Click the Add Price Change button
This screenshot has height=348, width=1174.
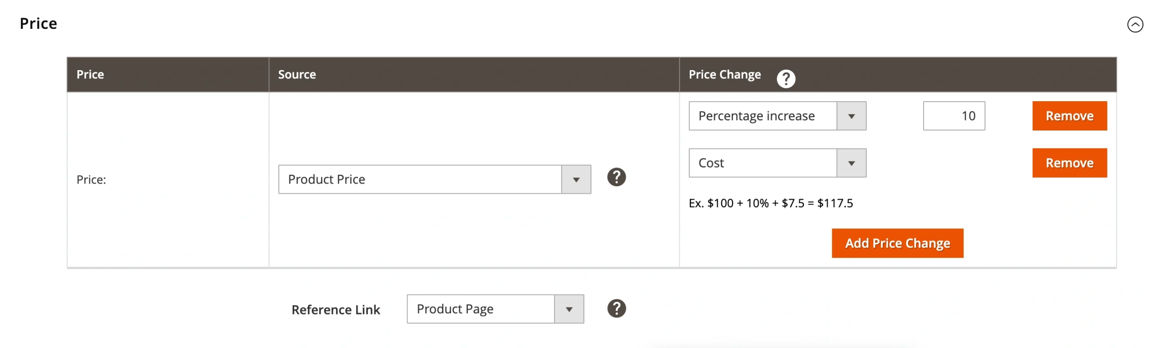point(897,243)
